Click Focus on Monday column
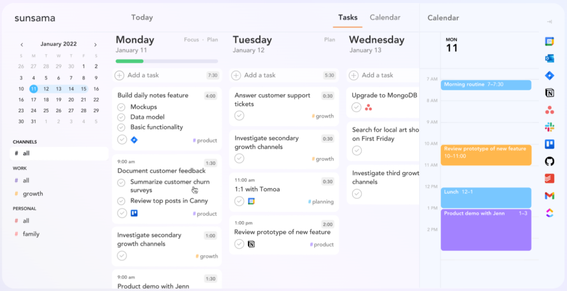This screenshot has width=567, height=291. click(x=191, y=40)
